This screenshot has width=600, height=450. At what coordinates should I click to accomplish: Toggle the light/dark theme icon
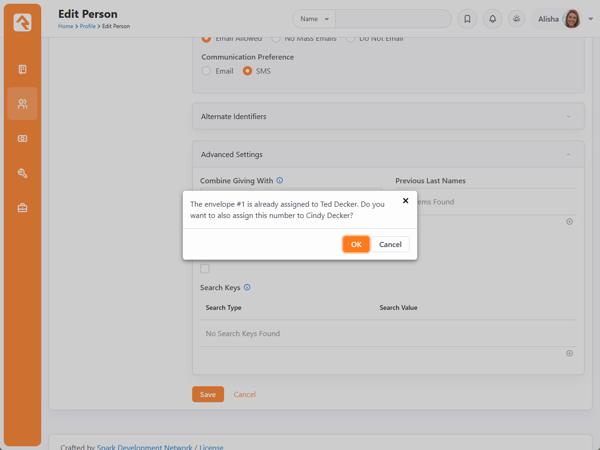517,19
